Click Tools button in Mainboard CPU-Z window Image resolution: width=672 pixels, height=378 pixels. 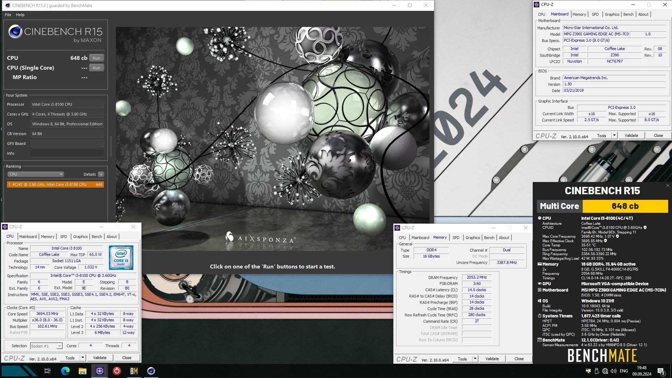[x=602, y=135]
